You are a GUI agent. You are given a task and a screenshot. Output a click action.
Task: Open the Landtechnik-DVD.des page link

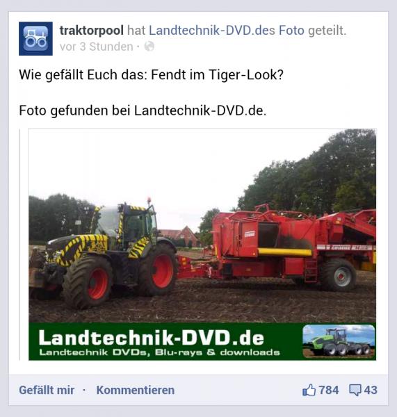(212, 31)
